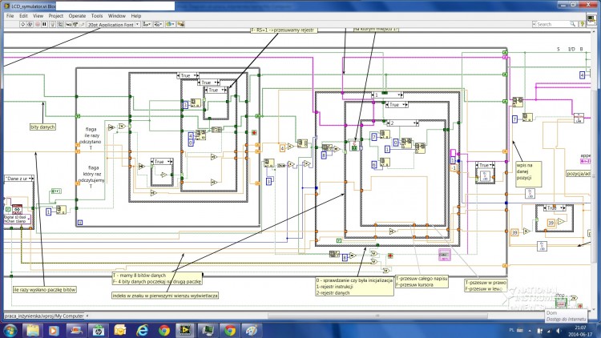The width and height of the screenshot is (601, 338).
Task: Click the 'indeks w znaku' comment label
Action: click(165, 296)
